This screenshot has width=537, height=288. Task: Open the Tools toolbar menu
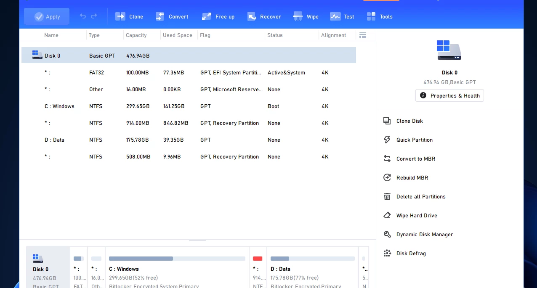pos(379,17)
